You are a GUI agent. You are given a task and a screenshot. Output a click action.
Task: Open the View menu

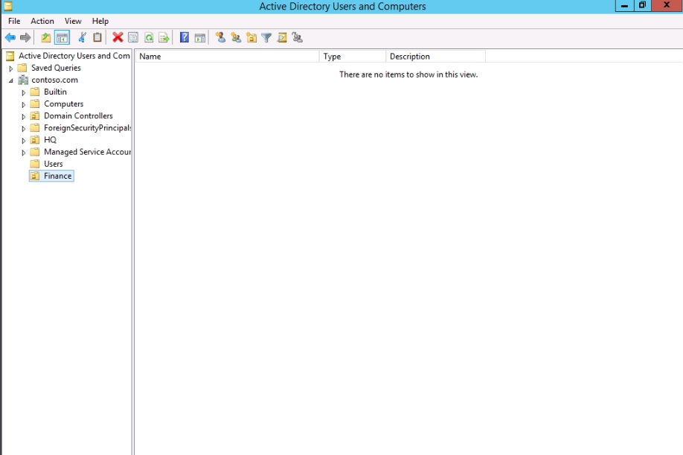[x=73, y=21]
